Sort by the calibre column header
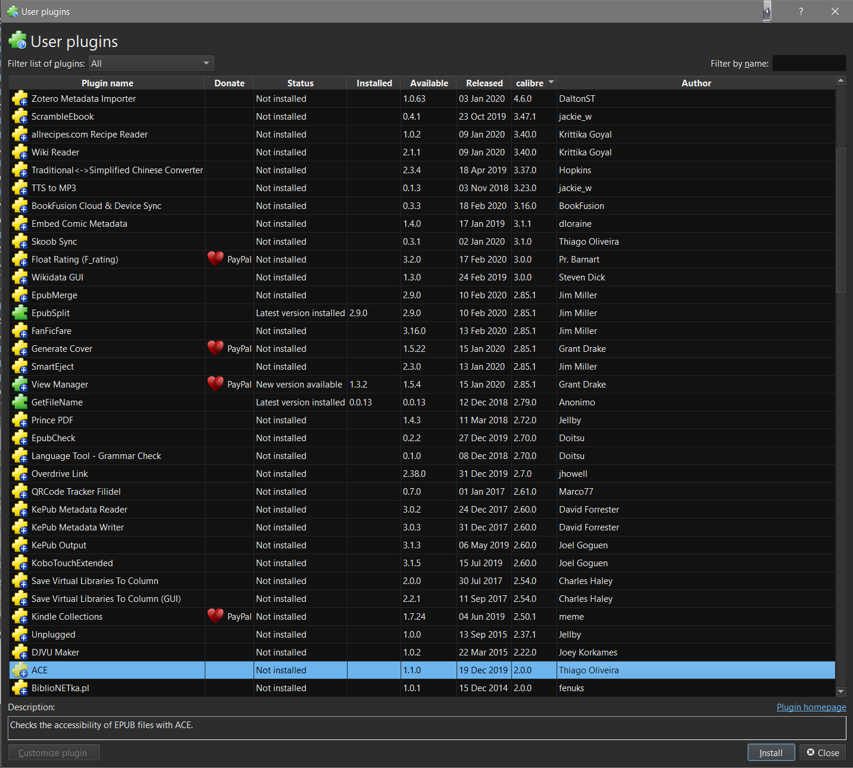This screenshot has width=853, height=768. pos(534,83)
